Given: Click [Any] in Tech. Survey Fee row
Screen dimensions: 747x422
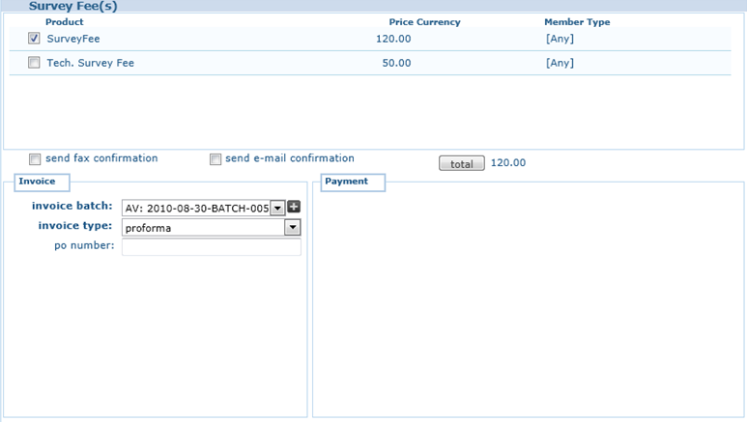Looking at the screenshot, I should (560, 64).
